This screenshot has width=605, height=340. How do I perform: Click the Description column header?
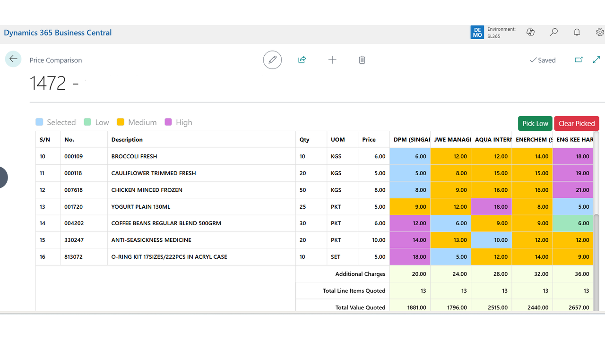[x=201, y=139]
